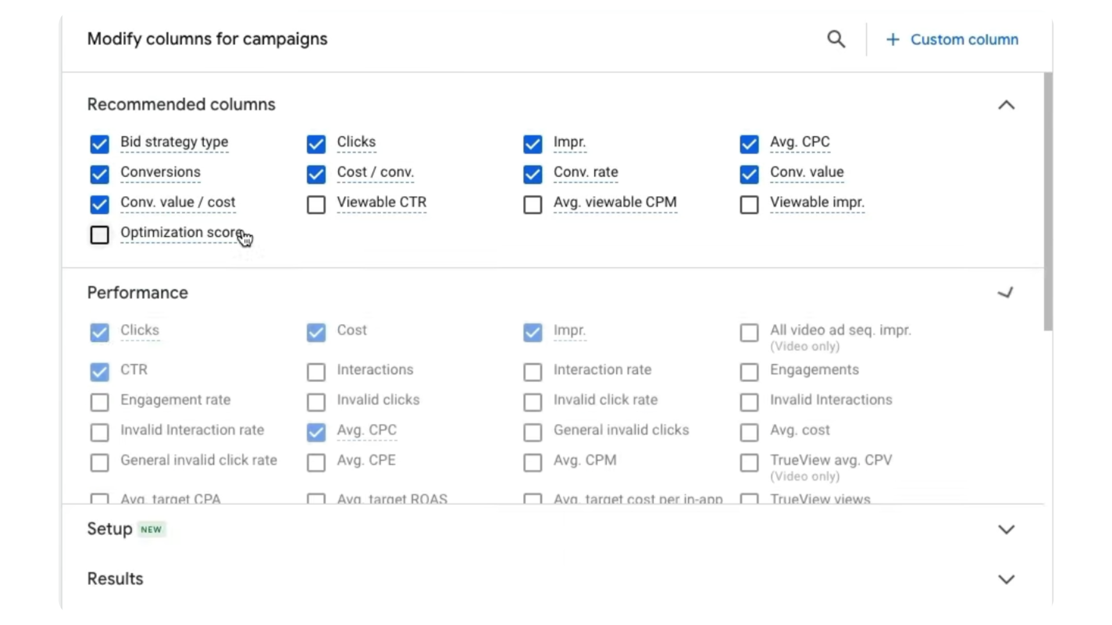Collapse the Recommended columns section
This screenshot has width=1112, height=625.
pyautogui.click(x=1006, y=105)
